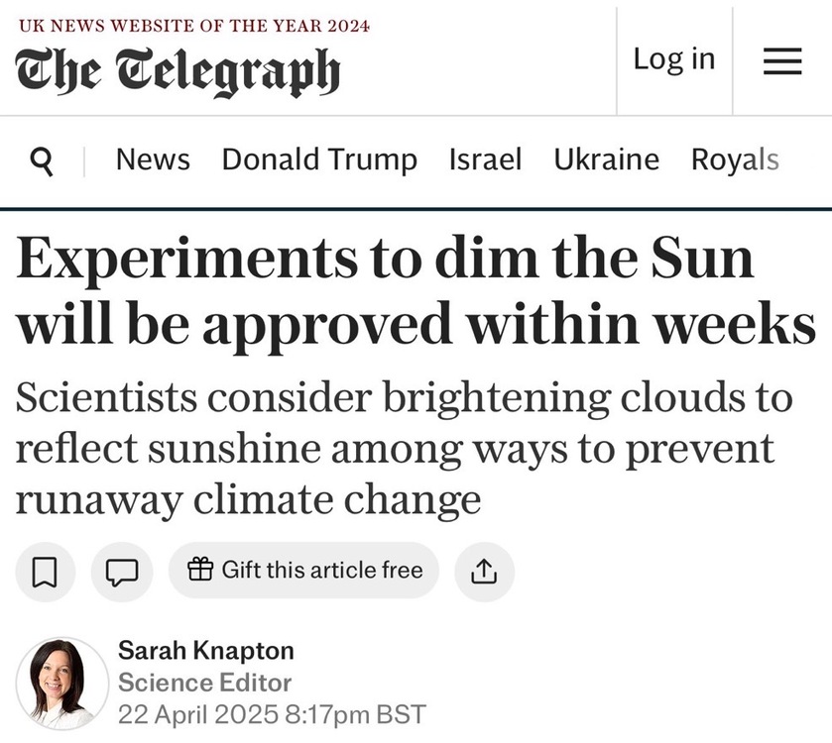Click the article date 22 April 2025
832x743 pixels.
[198, 714]
